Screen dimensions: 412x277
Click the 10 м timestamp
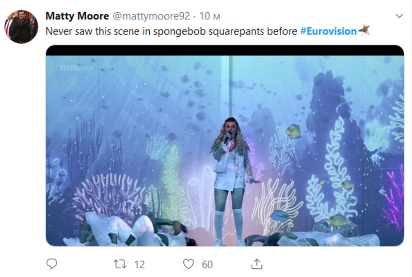click(x=210, y=16)
